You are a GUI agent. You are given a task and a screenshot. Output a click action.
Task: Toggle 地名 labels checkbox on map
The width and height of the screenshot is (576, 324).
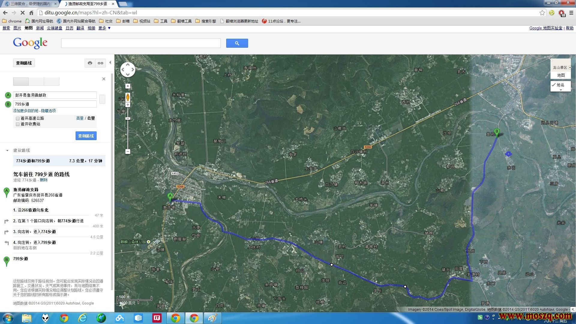click(x=553, y=85)
